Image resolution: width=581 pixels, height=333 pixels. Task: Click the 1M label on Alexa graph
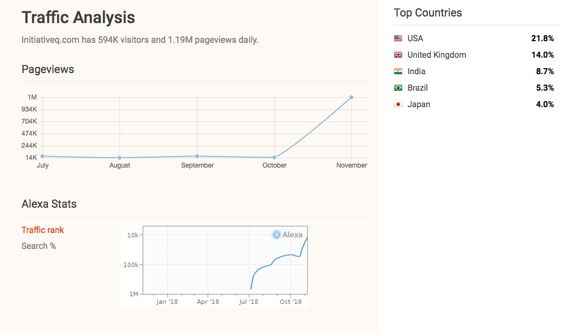click(x=133, y=294)
